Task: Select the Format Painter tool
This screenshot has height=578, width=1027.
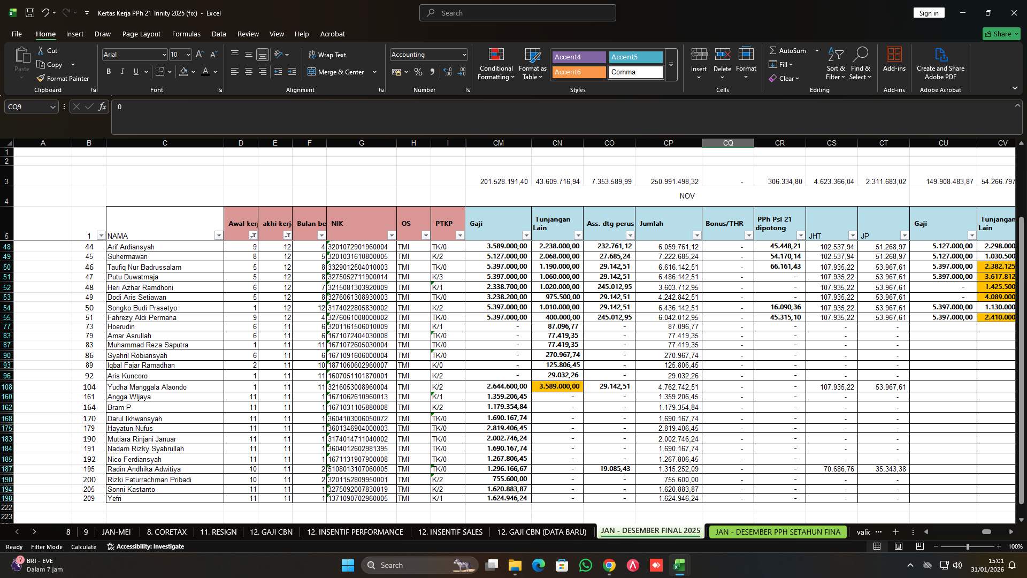Action: [63, 78]
